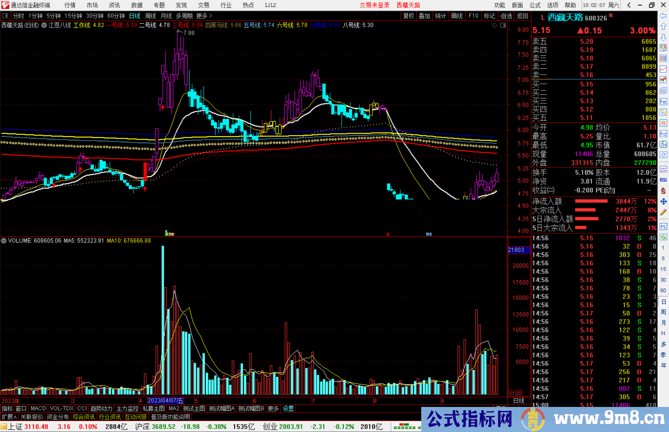Toggle the panel split icon at chart top right
This screenshot has width=669, height=432.
coord(503,25)
